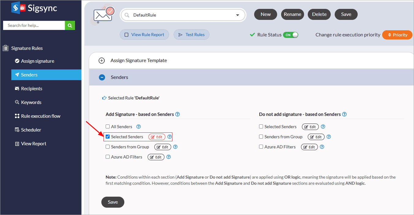Open the View Rule Report button
This screenshot has height=215, width=414.
click(144, 35)
